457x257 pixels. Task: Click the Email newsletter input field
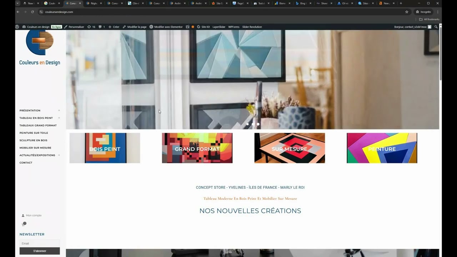39,243
